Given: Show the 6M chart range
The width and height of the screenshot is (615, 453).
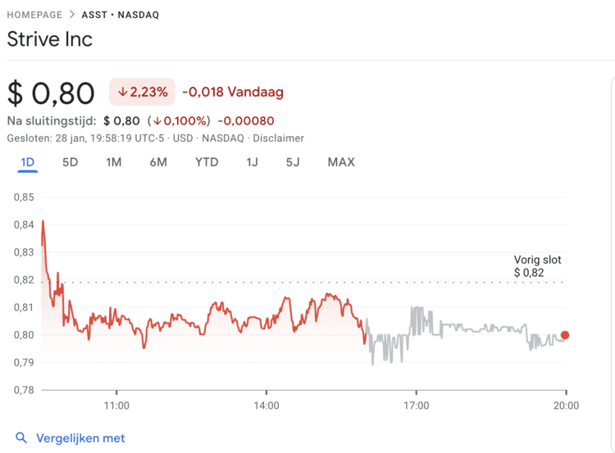Looking at the screenshot, I should coord(158,162).
